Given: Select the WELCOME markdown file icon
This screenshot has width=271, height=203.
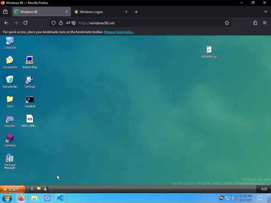Looking at the screenshot, I should pyautogui.click(x=30, y=121).
